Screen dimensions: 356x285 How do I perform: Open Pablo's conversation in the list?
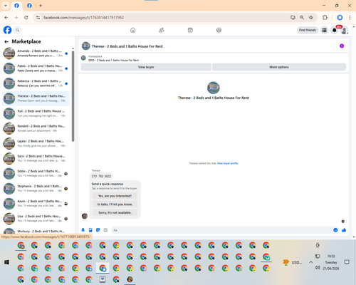[36, 68]
